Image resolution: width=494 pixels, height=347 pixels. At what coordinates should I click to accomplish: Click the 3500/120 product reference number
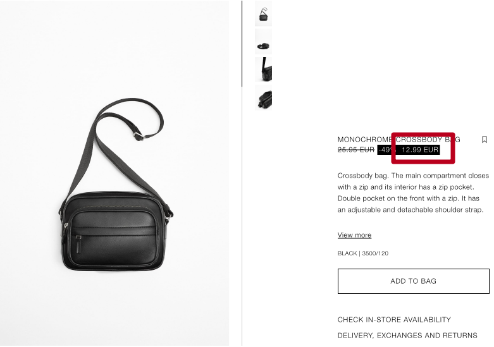375,253
